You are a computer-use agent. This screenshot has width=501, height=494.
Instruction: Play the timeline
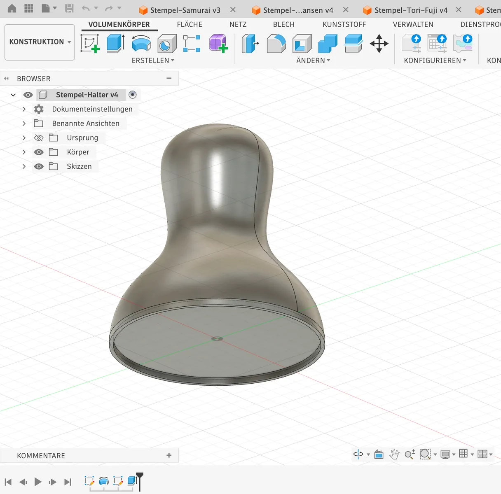click(38, 482)
